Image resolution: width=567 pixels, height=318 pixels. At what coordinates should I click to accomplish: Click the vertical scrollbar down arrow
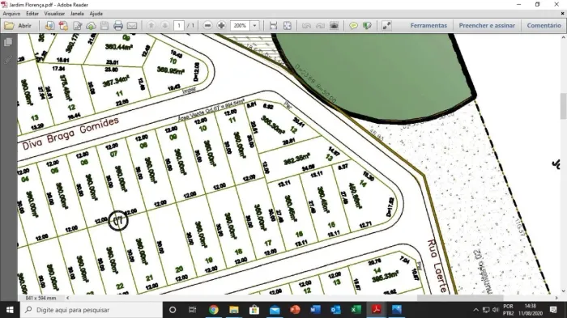click(x=564, y=291)
